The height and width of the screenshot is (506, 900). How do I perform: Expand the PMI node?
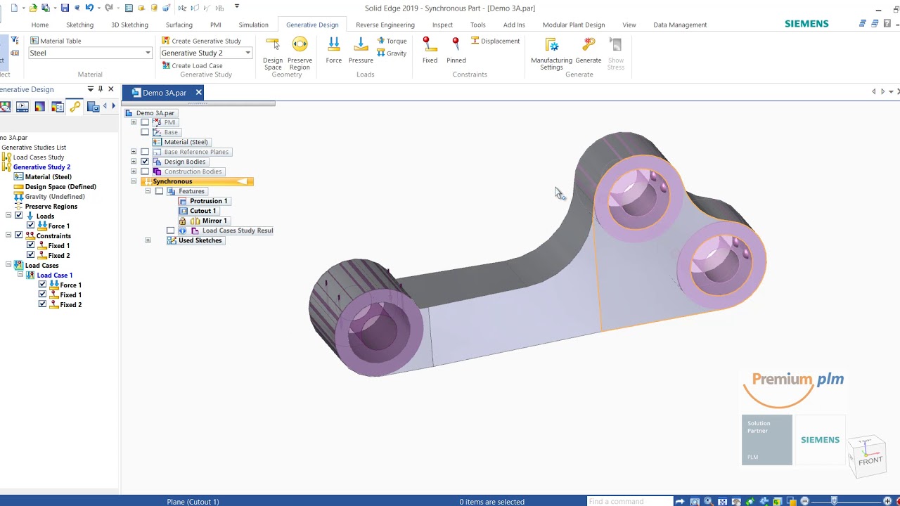pyautogui.click(x=134, y=122)
